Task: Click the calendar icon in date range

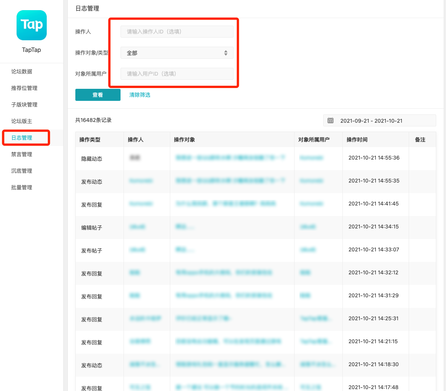Action: pos(330,120)
